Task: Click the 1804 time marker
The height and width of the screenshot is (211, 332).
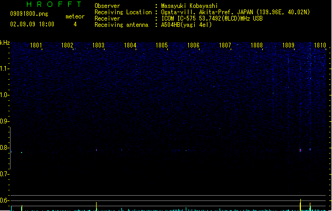Action: point(130,45)
